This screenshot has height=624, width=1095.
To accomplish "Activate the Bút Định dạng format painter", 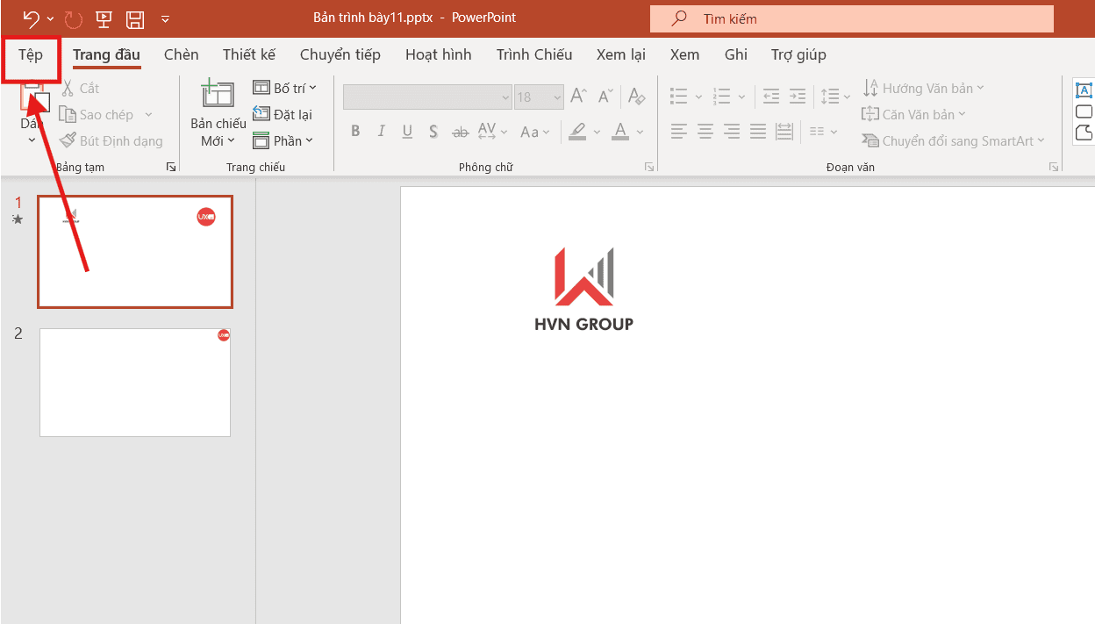I will [68, 140].
